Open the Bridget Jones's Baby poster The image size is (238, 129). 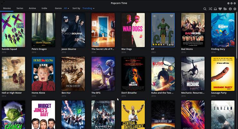pos(43,115)
